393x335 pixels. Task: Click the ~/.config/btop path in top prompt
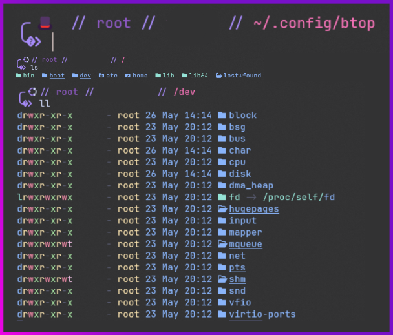[313, 24]
